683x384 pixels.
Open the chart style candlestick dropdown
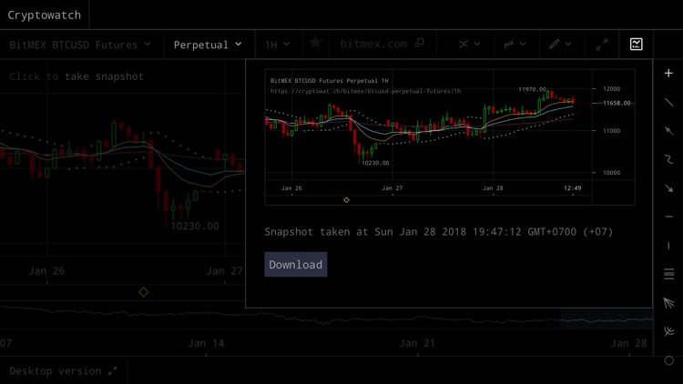[x=515, y=44]
